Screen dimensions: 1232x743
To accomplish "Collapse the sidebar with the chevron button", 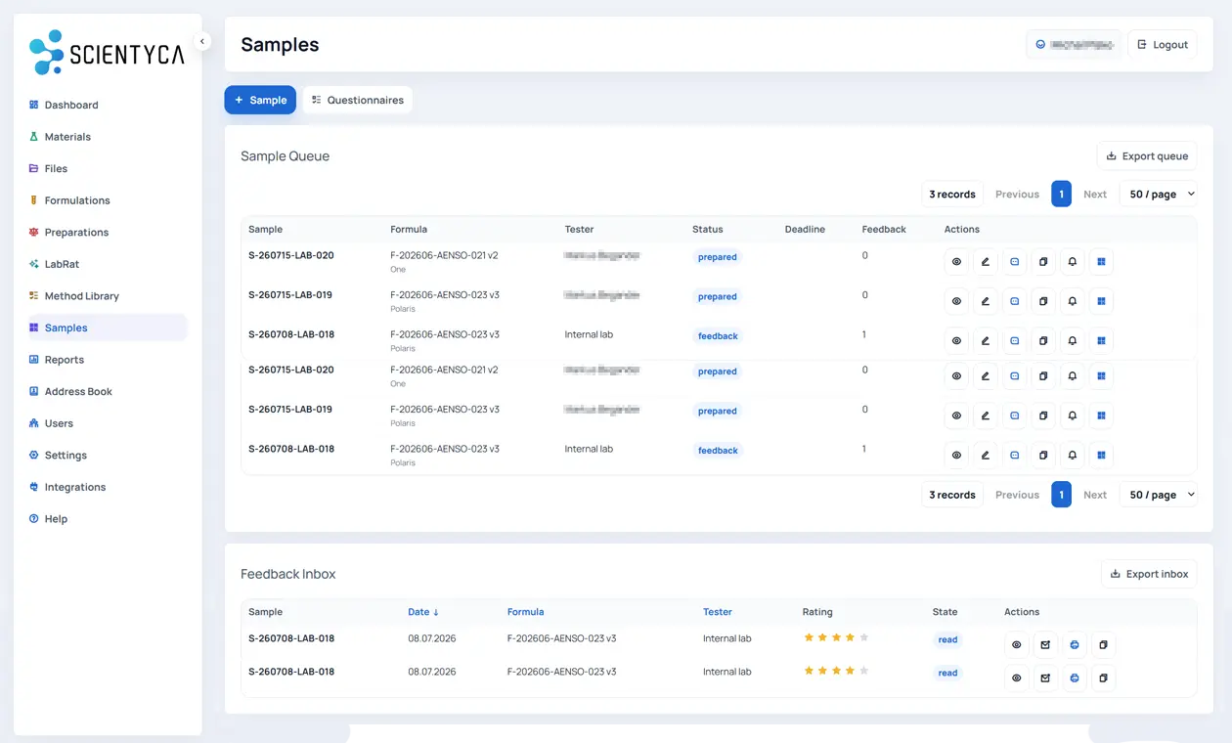I will tap(202, 41).
